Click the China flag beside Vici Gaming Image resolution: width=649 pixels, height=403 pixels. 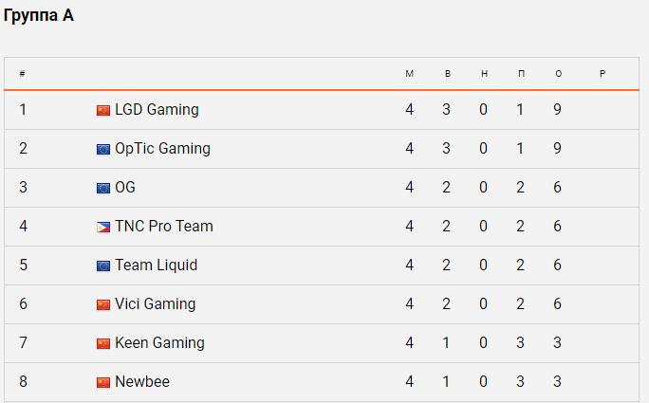point(103,305)
